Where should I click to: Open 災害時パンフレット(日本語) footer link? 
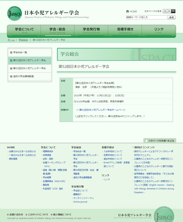pos(154,161)
